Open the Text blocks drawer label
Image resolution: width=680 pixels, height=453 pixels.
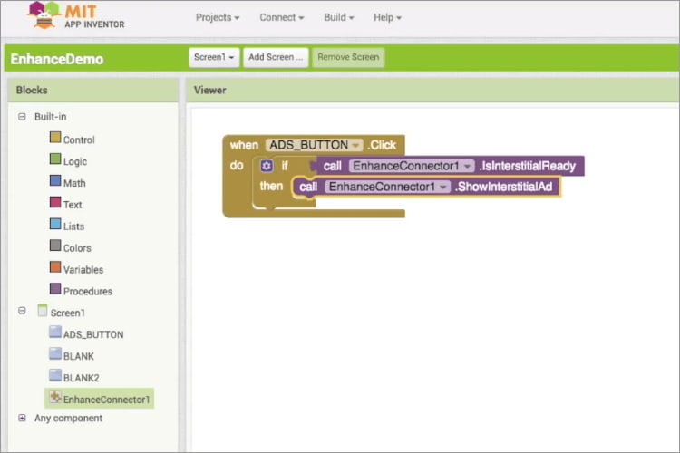click(73, 205)
